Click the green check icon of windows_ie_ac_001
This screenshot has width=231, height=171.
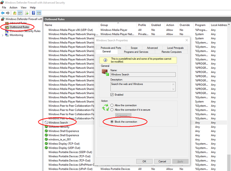[x=46, y=139]
